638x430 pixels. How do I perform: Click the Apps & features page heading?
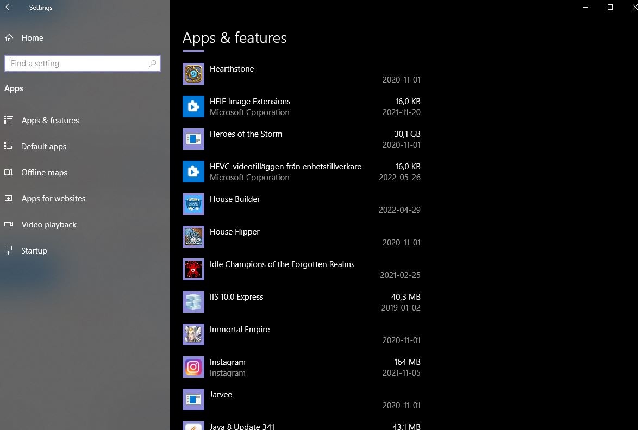click(x=234, y=38)
